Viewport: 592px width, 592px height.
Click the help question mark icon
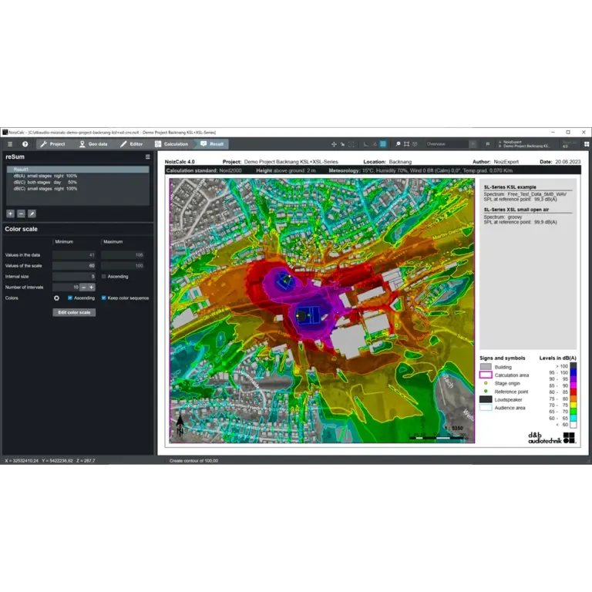pos(25,144)
